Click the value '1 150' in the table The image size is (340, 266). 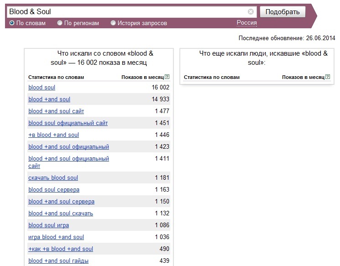(x=162, y=201)
